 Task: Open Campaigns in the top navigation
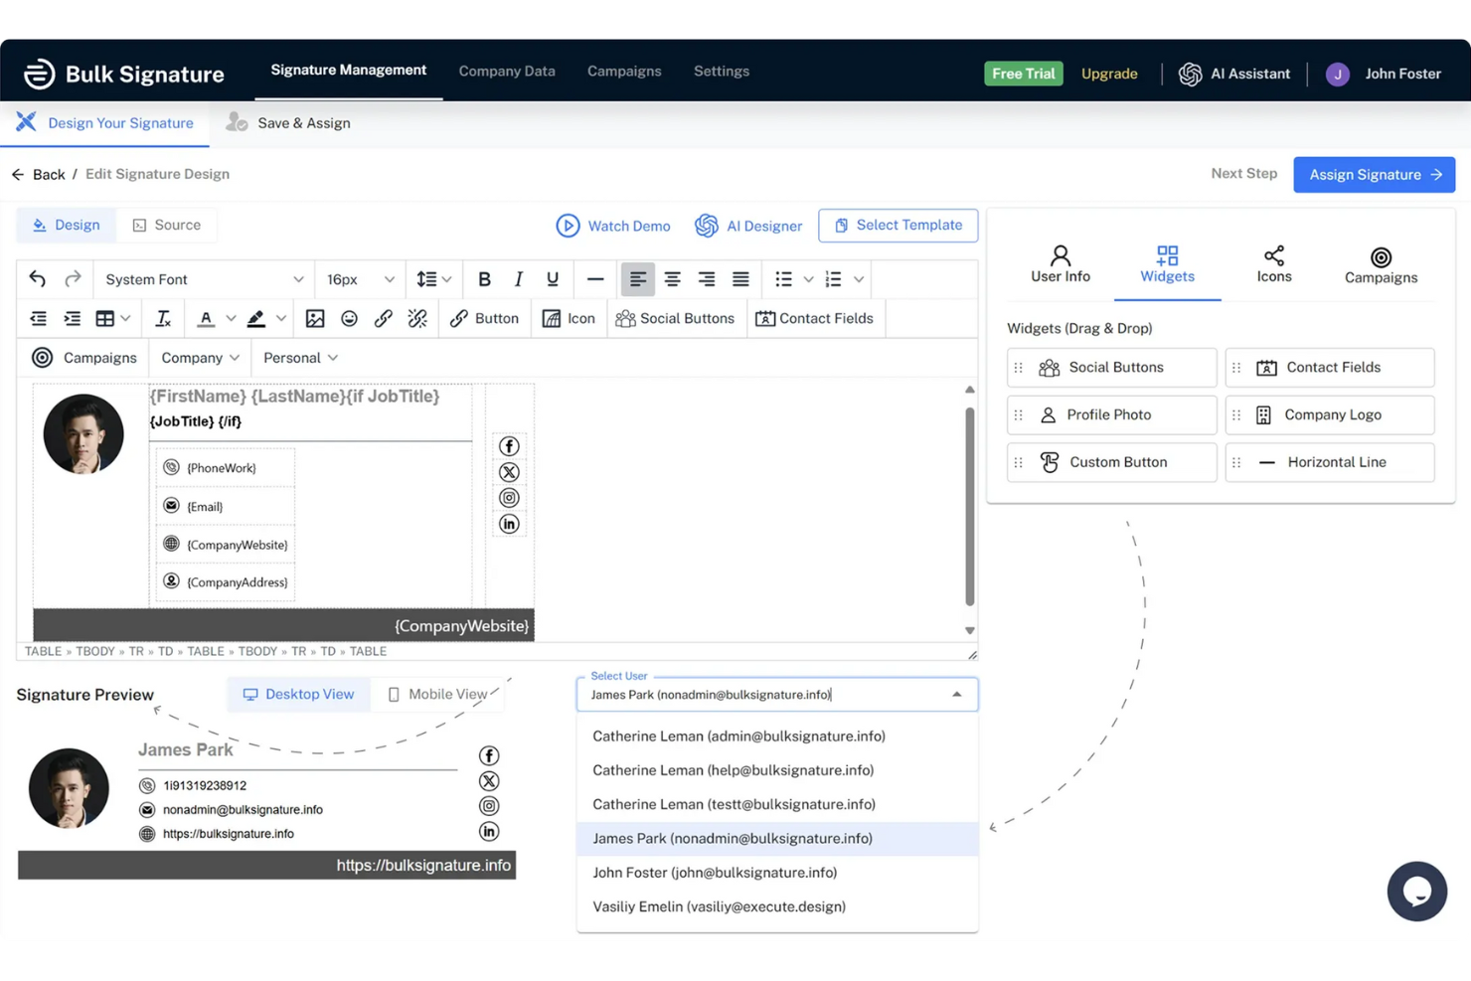click(x=624, y=72)
